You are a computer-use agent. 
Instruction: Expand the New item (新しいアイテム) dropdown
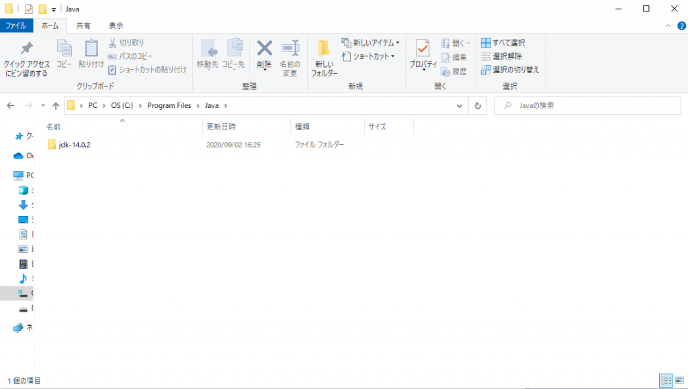370,43
